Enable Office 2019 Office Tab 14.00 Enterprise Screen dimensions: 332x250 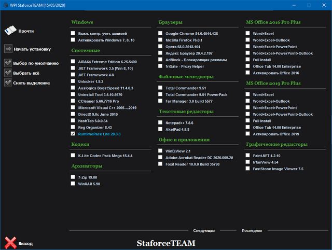tap(247, 127)
